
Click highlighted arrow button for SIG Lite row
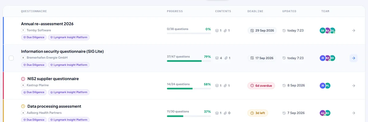click(x=354, y=58)
